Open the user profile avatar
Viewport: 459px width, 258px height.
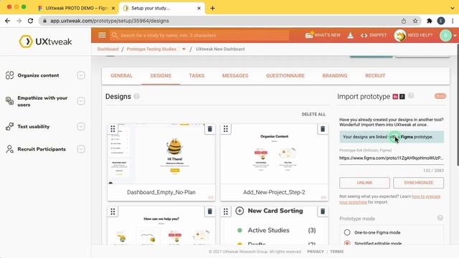(445, 35)
